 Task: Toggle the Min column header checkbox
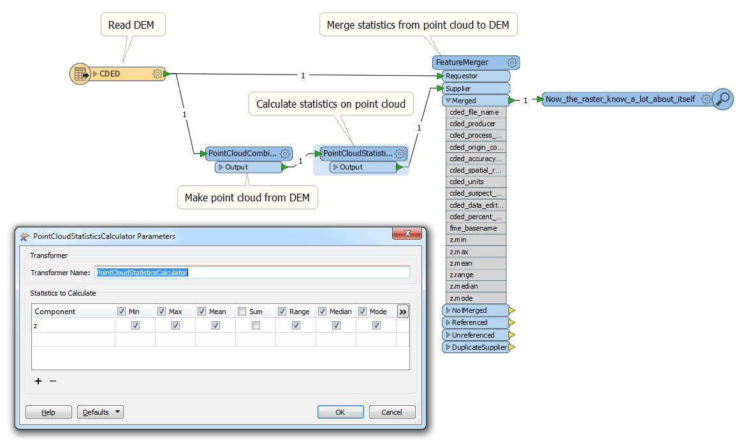coord(121,312)
